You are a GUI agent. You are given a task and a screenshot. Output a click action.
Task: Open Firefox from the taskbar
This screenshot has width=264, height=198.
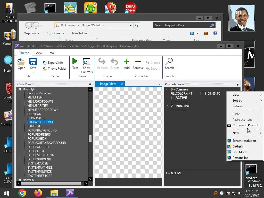pos(38,193)
